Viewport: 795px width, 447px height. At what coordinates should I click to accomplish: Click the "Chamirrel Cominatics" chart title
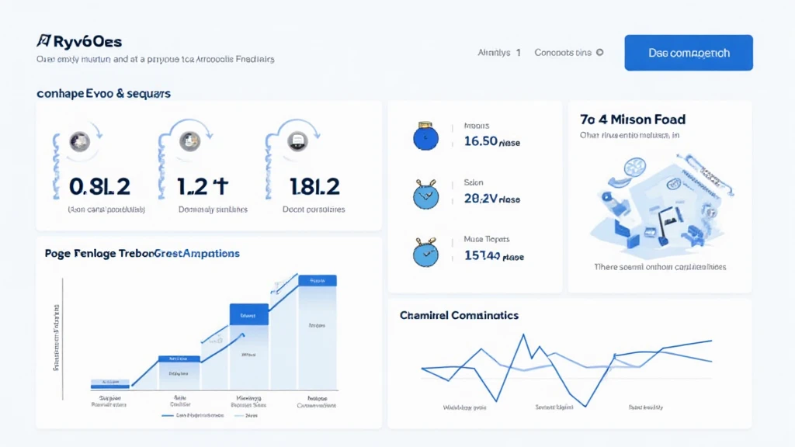pos(459,315)
